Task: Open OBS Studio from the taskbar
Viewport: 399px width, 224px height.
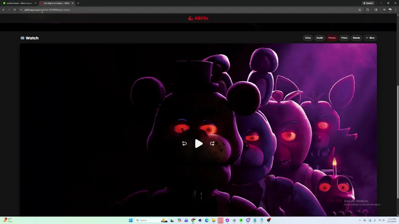Action: click(x=269, y=220)
